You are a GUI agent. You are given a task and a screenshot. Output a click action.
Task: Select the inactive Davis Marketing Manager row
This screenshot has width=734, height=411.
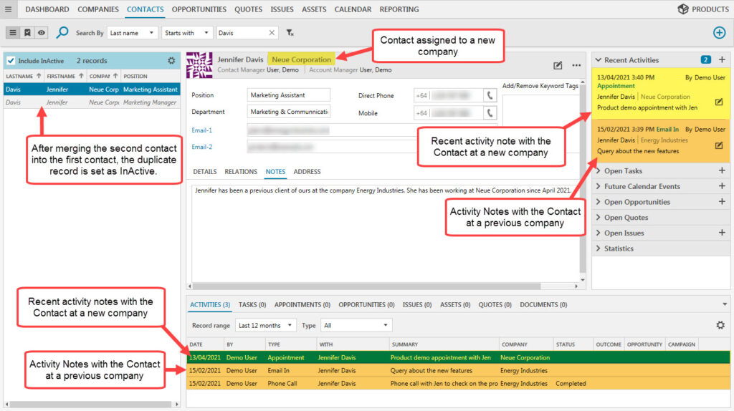click(x=91, y=103)
